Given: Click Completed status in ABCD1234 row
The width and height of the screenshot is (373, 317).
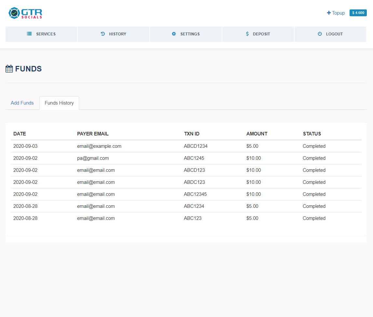Looking at the screenshot, I should (x=314, y=146).
